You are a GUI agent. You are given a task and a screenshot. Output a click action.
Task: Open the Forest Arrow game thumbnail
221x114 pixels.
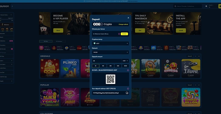tap(151, 68)
